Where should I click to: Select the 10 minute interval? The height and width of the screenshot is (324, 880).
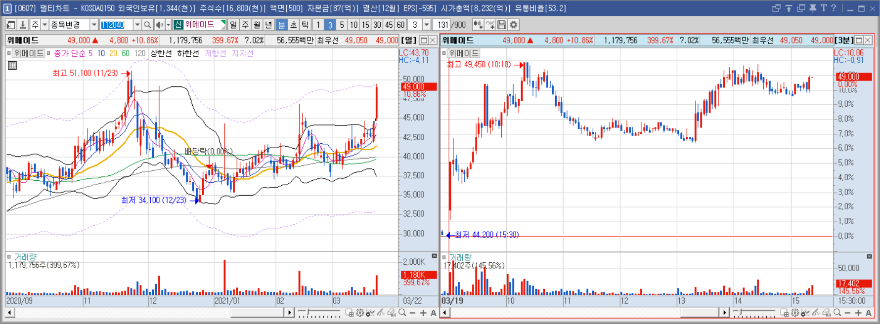click(354, 25)
